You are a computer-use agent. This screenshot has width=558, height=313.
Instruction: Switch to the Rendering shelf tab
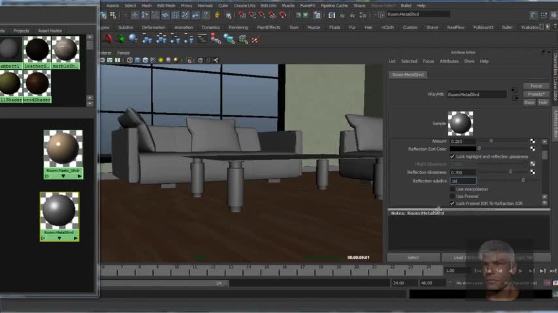238,27
